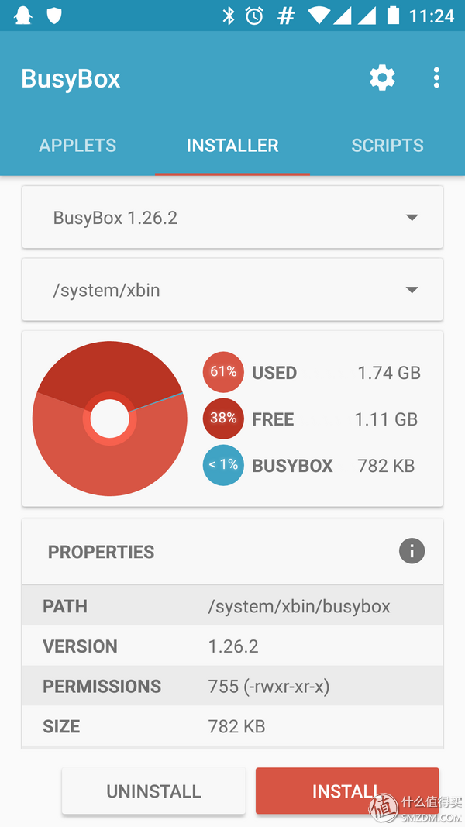This screenshot has height=827, width=465.
Task: Tap the alarm clock status icon
Action: pyautogui.click(x=254, y=16)
